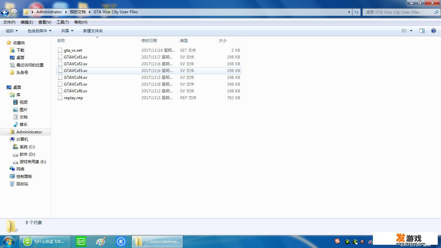Open the iQIYI taskbar icon

[x=81, y=242]
